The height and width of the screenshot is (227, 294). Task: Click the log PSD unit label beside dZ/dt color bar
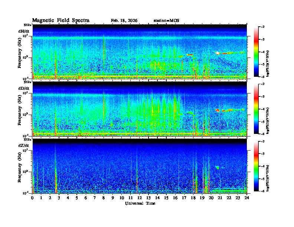268,178
